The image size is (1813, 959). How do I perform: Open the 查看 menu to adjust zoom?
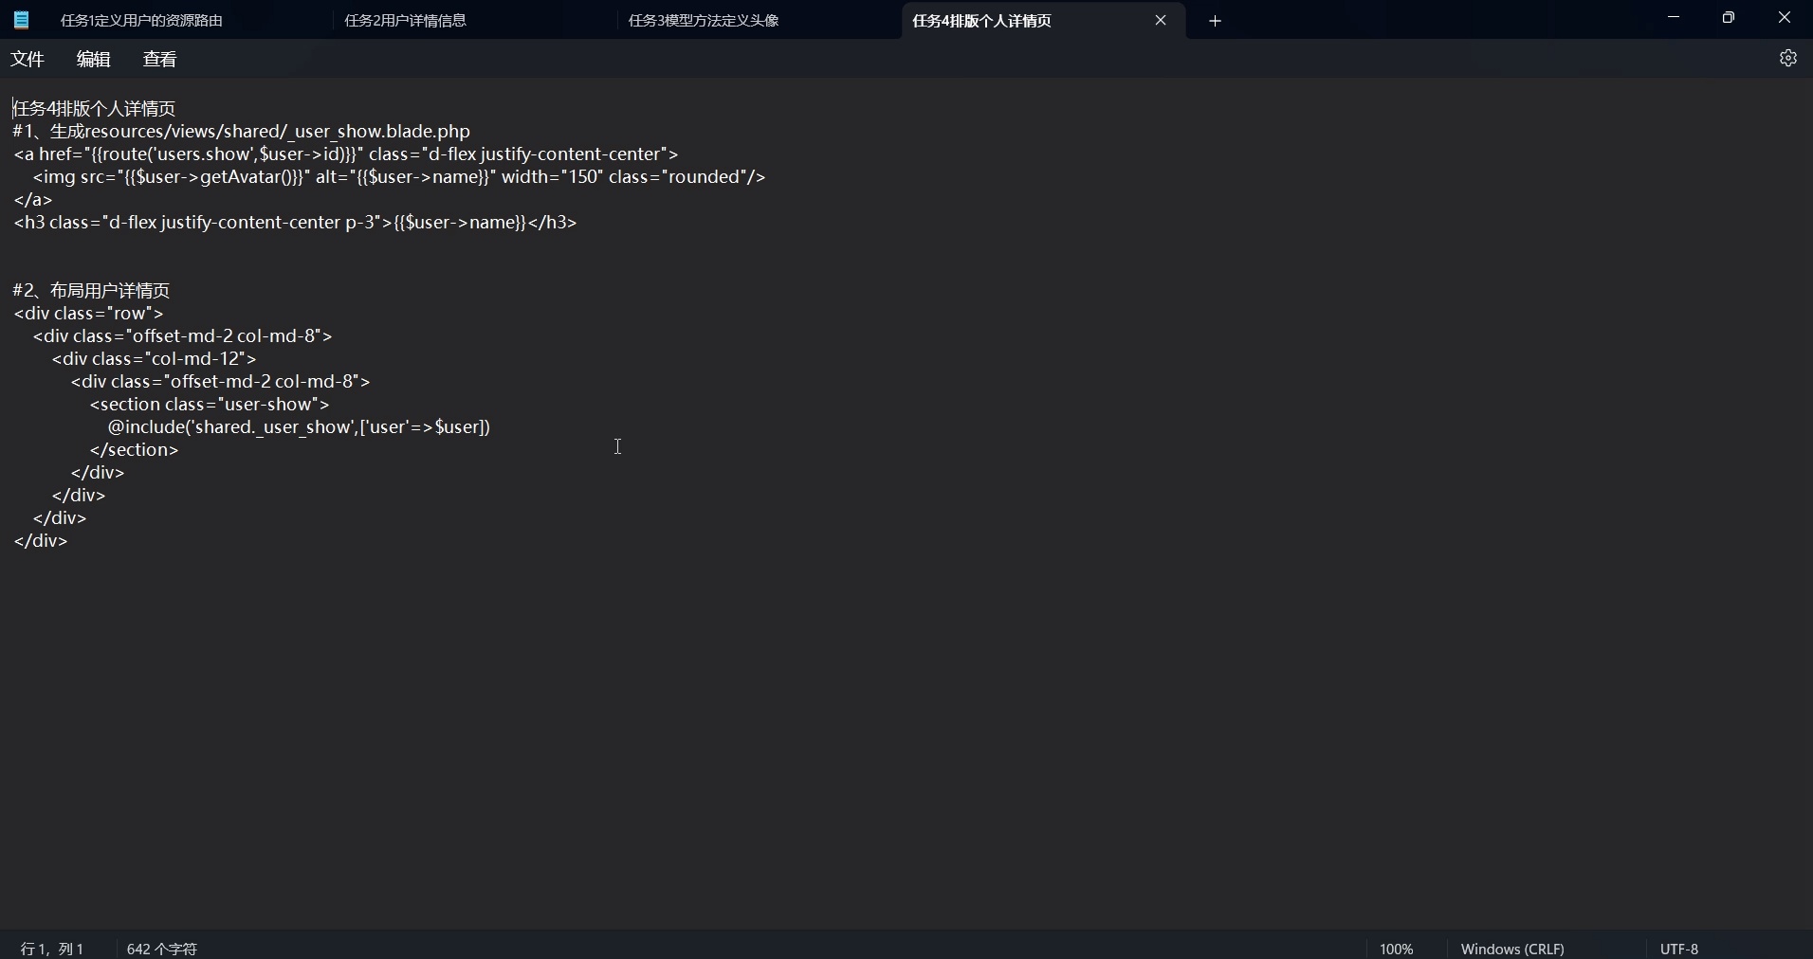tap(159, 58)
